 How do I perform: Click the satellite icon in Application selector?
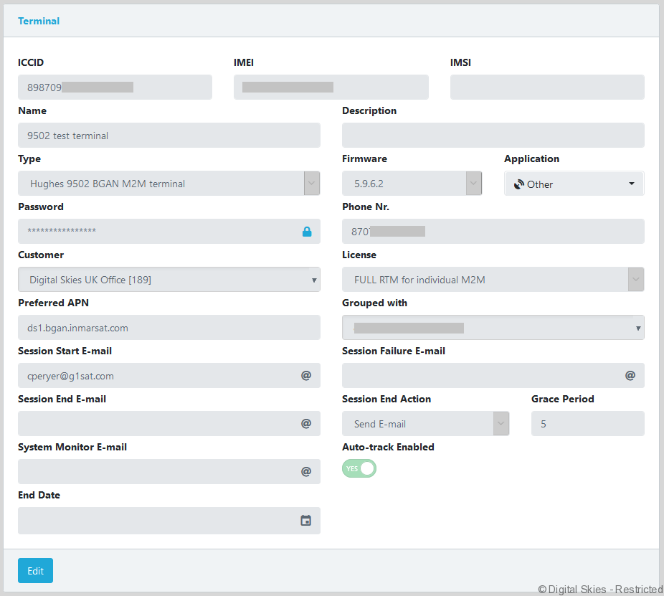coord(519,184)
